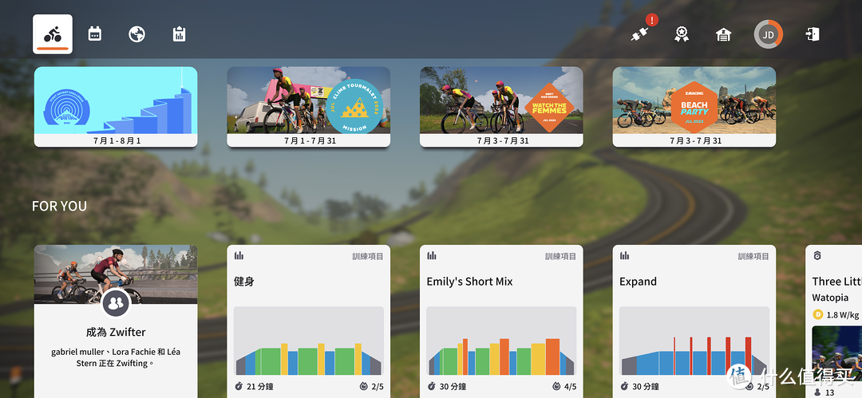Open the workouts clipboard chart icon
The width and height of the screenshot is (862, 398).
point(179,34)
